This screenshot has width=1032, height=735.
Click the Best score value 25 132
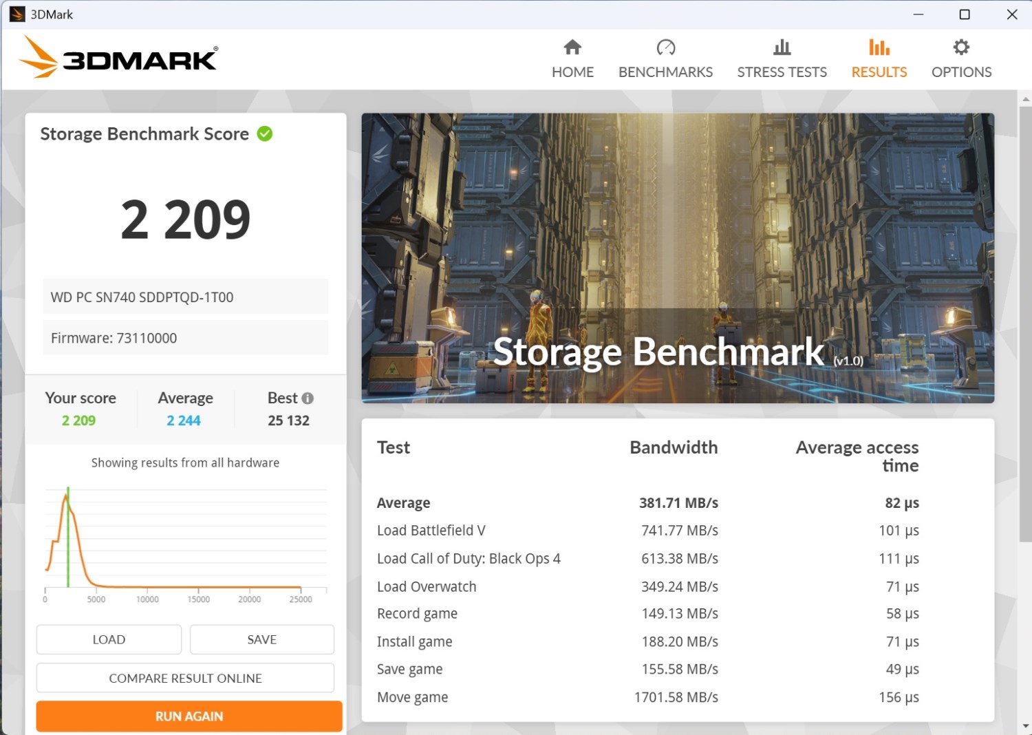[288, 420]
